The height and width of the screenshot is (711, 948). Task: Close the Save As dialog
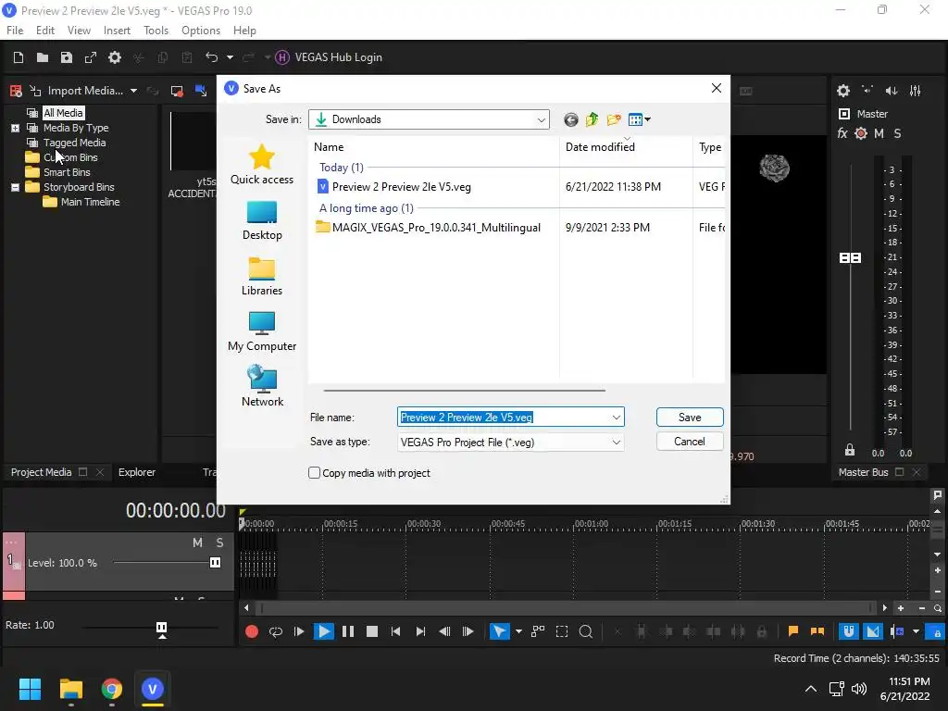717,88
